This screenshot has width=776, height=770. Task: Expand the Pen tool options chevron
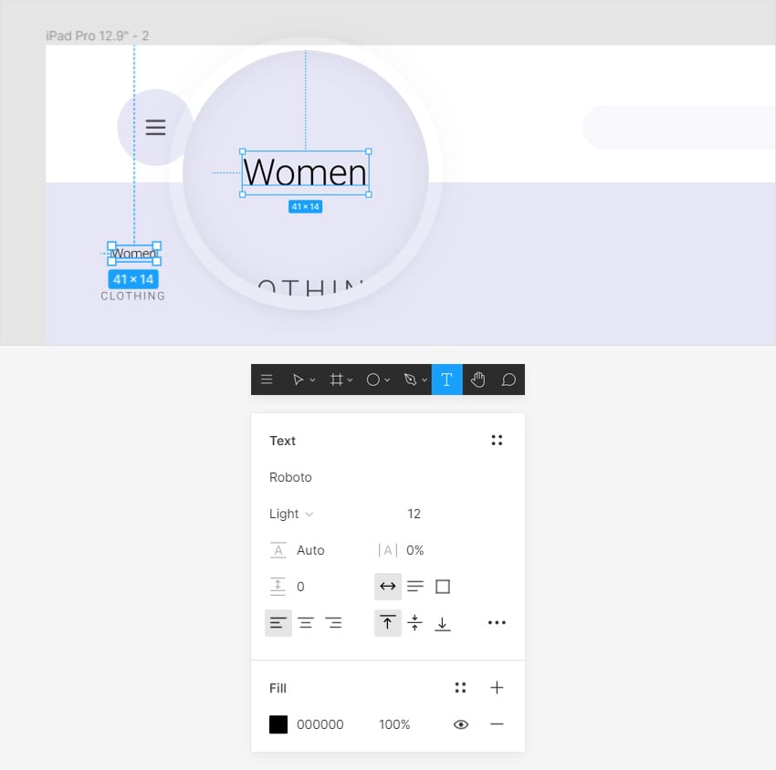(x=425, y=380)
